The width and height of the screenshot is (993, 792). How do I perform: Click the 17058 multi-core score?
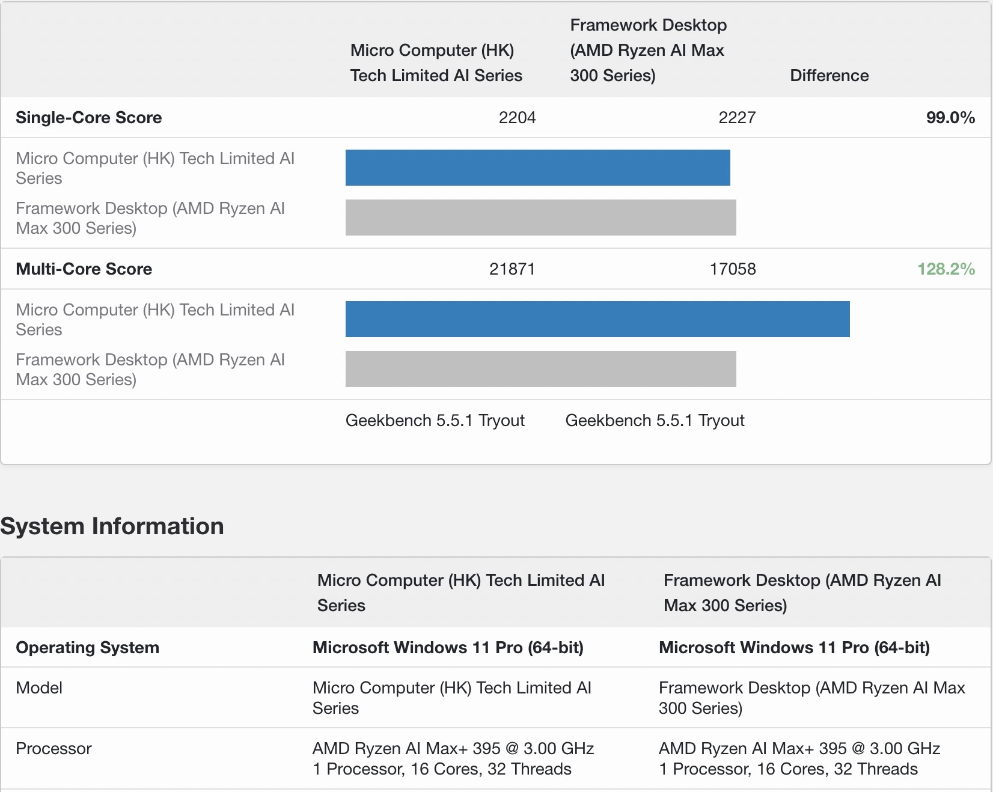[733, 269]
